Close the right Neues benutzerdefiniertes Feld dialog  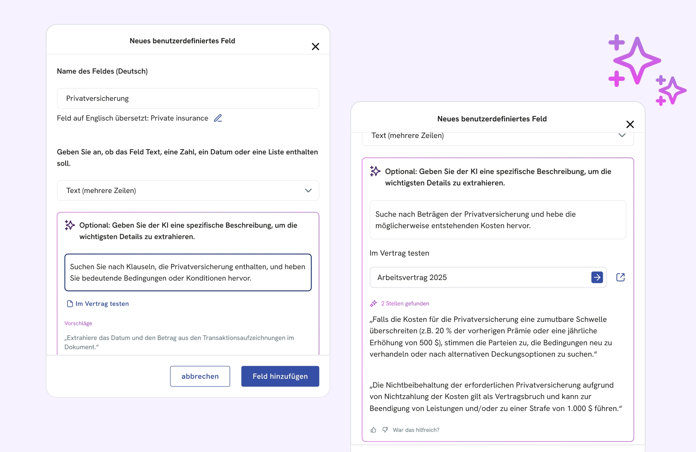(630, 124)
